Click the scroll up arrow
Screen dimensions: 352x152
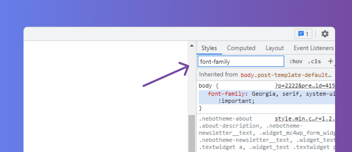tap(191, 46)
